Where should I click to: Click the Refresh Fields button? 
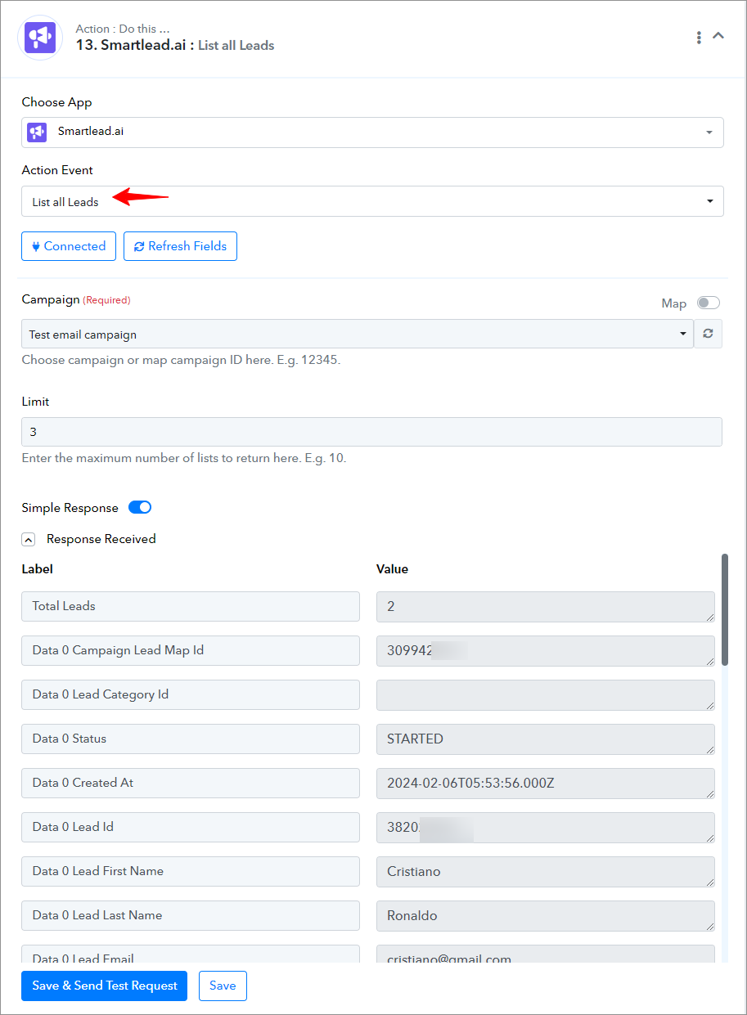pos(180,246)
